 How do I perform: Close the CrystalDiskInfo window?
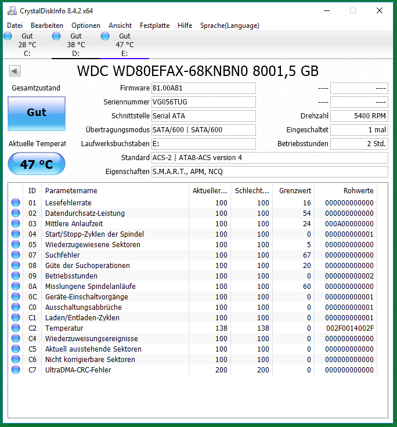tap(379, 11)
